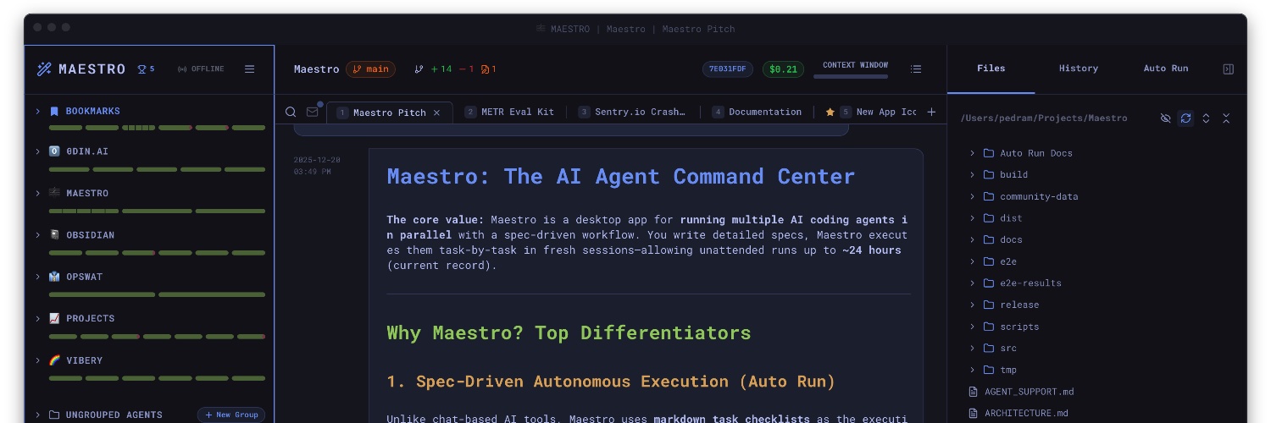Expand the PROJECTS group
The height and width of the screenshot is (423, 1271).
pos(38,318)
